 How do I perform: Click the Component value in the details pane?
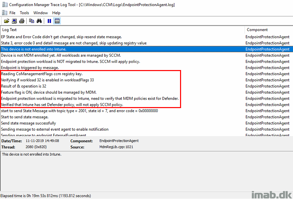[x=119, y=141]
